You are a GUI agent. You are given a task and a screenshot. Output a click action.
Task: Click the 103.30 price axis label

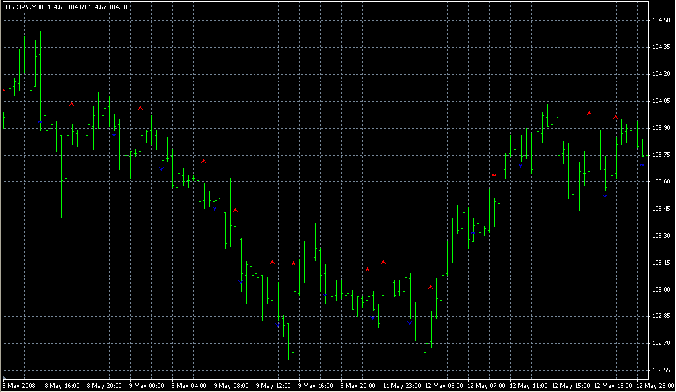pos(661,236)
